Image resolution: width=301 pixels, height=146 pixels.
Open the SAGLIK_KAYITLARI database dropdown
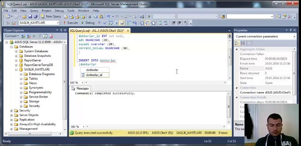pos(58,23)
